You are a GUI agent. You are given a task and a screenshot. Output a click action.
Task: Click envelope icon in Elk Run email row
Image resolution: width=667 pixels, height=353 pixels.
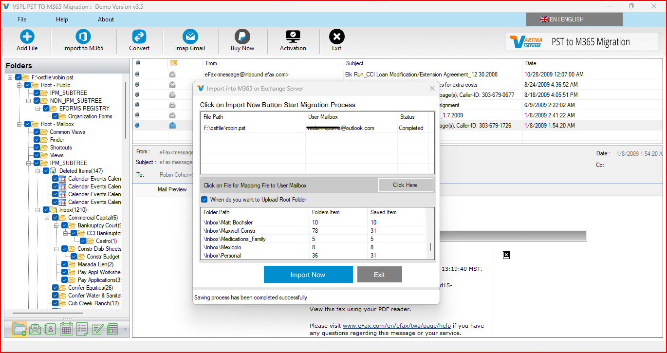(172, 74)
